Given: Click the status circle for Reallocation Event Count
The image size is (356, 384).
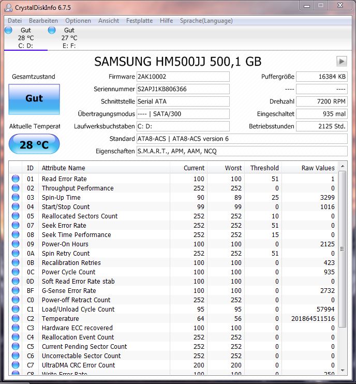Looking at the screenshot, I should click(16, 337).
